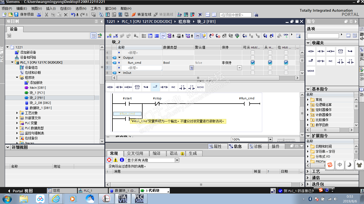The image size is (364, 204).
Task: Select Main [OB1] in the project tree
Action: (x=38, y=88)
